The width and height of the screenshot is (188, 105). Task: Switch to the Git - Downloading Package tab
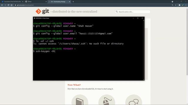(x=59, y=2)
